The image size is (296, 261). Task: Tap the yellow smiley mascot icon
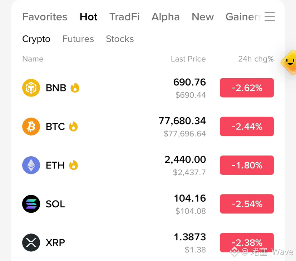coord(289,62)
